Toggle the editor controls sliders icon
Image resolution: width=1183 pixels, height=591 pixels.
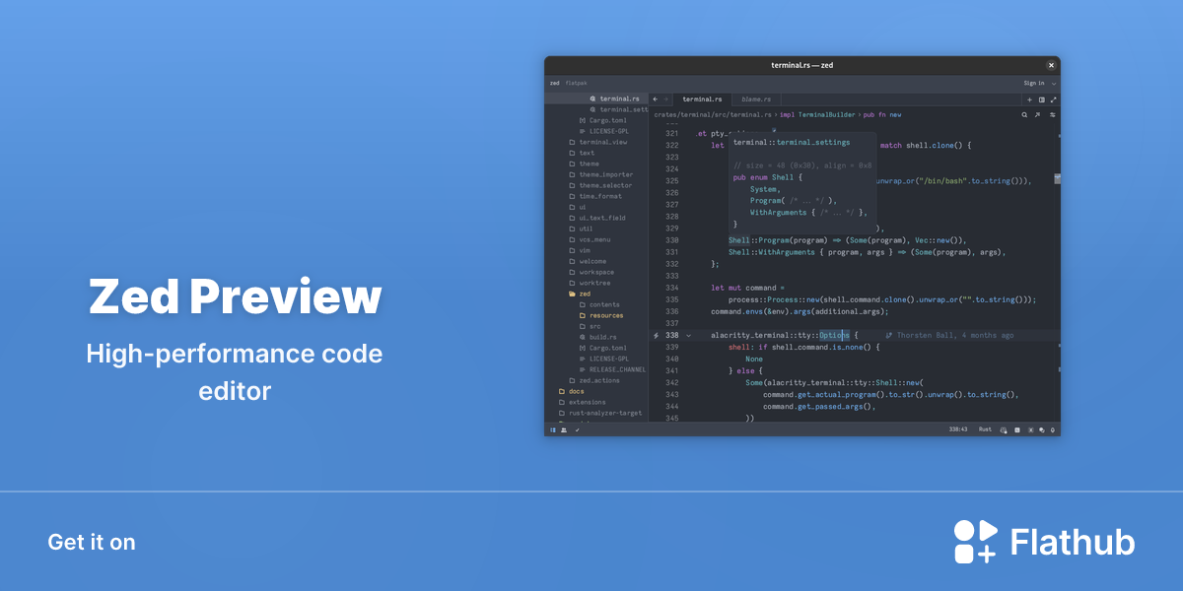click(x=1053, y=114)
